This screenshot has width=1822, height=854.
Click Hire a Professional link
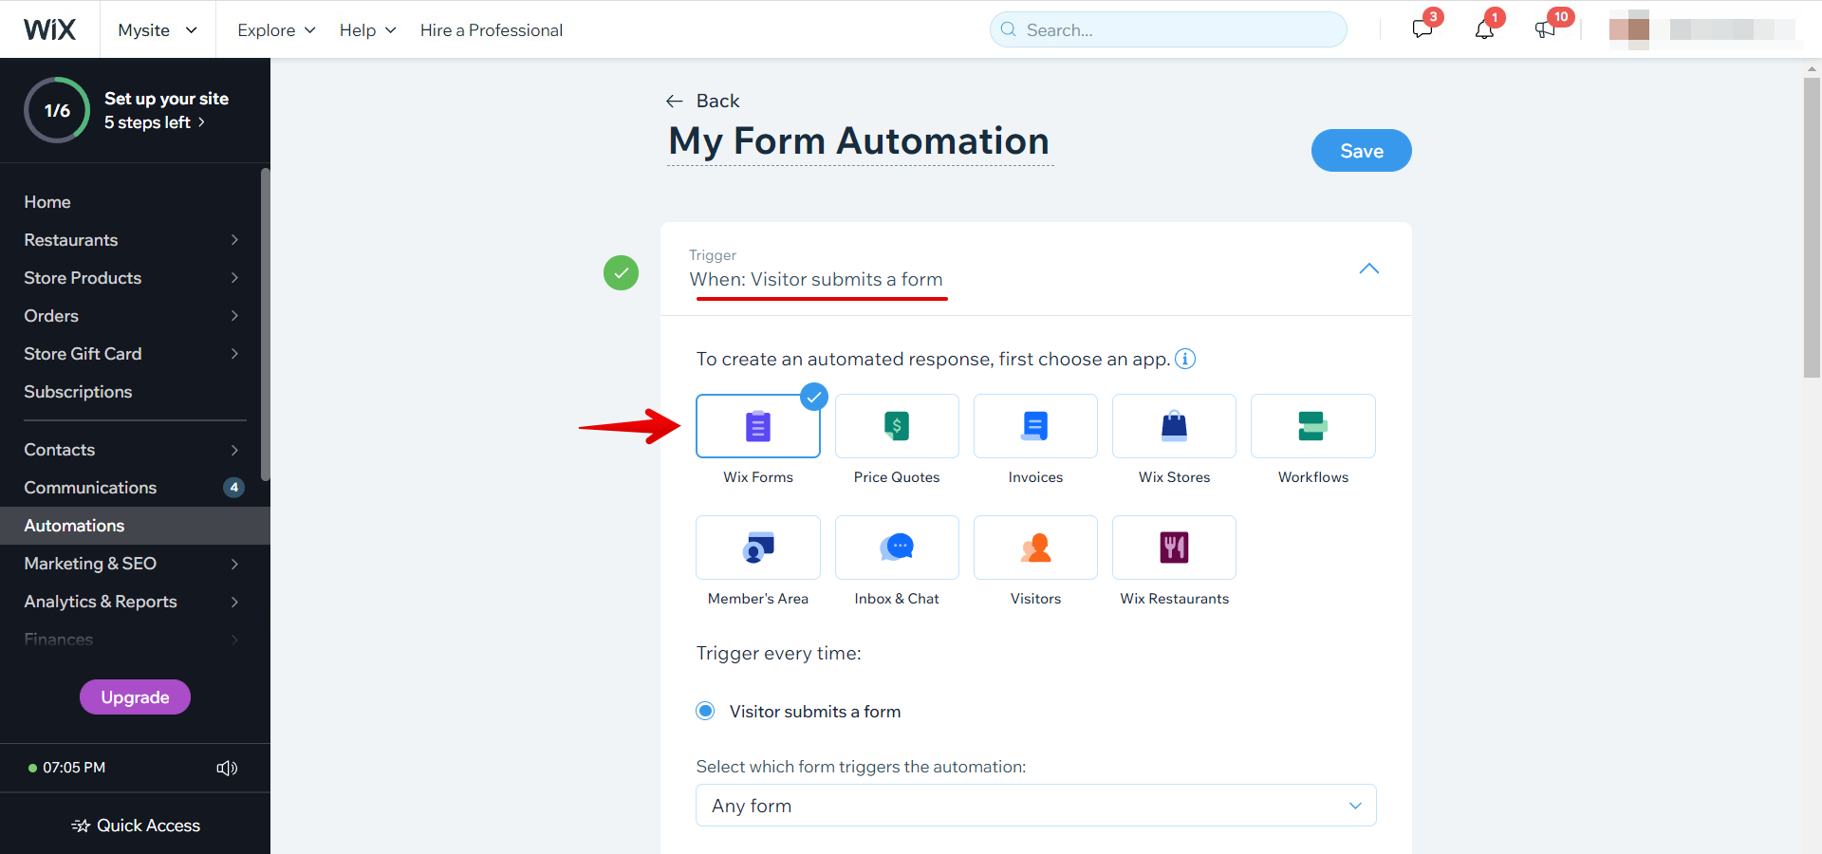[x=492, y=29]
